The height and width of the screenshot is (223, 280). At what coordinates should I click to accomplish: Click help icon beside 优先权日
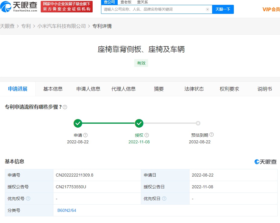coord(164,199)
